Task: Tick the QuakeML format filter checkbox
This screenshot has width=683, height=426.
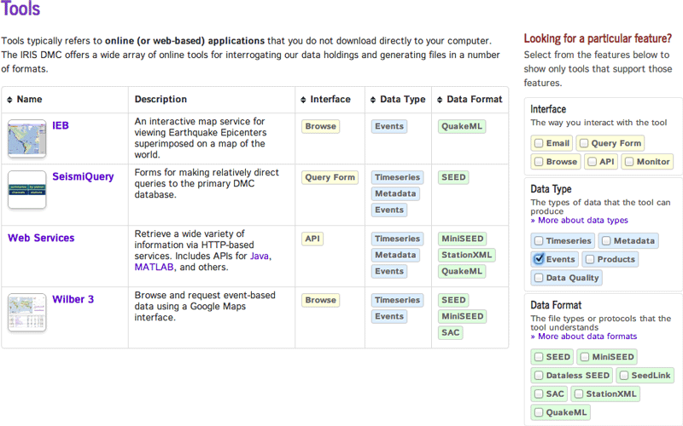Action: (x=539, y=412)
